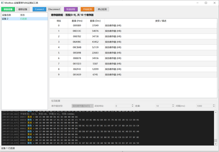Image resolution: width=219 pixels, height=152 pixels.
Task: Click the Disconnect button
Action: pos(54,9)
